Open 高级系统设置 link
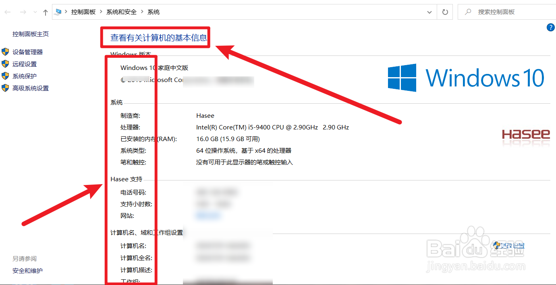The width and height of the screenshot is (556, 285). click(31, 88)
